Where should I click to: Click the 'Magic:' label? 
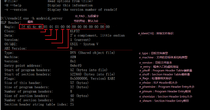click(x=10, y=27)
